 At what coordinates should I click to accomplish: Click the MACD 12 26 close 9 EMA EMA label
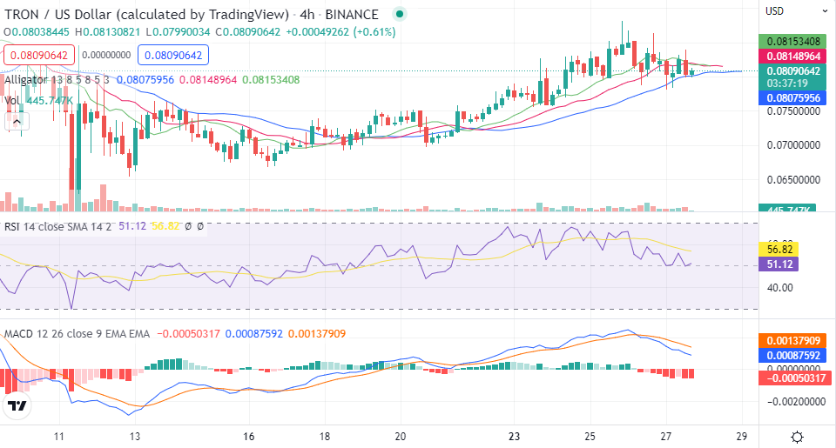[77, 334]
